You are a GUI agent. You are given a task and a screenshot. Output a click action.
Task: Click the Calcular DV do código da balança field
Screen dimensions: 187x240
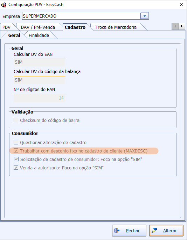(39, 80)
